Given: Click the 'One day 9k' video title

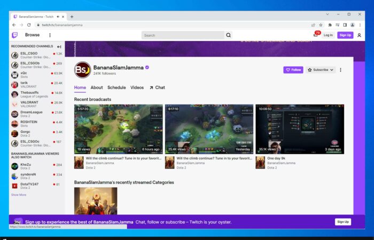Looking at the screenshot, I should pos(276,158).
